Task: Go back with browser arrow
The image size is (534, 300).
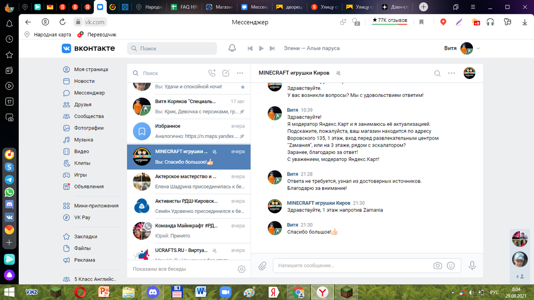Action: tap(28, 22)
